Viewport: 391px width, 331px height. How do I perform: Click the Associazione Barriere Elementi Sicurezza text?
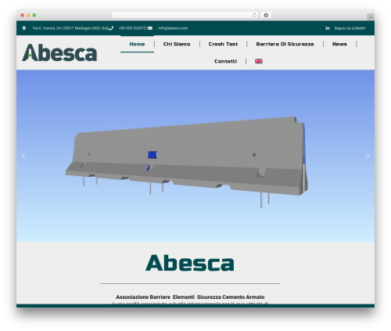(x=190, y=297)
